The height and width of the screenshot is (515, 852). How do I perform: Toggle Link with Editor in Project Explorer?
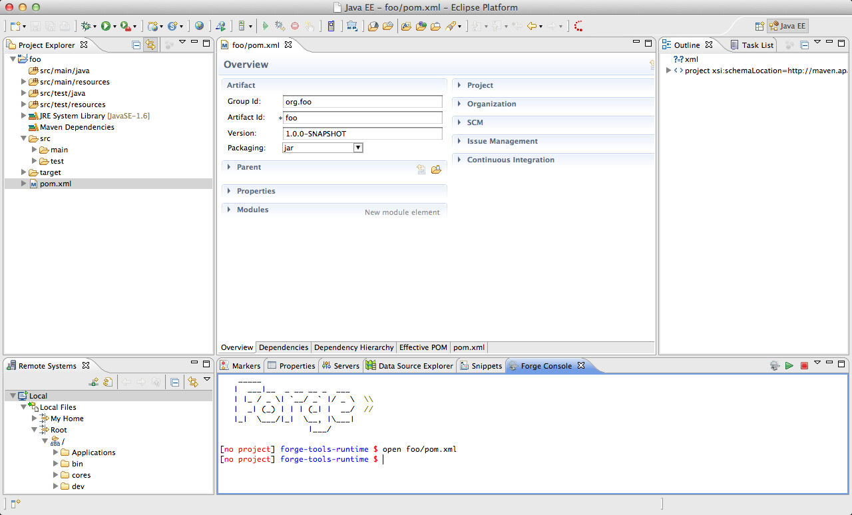pos(150,45)
